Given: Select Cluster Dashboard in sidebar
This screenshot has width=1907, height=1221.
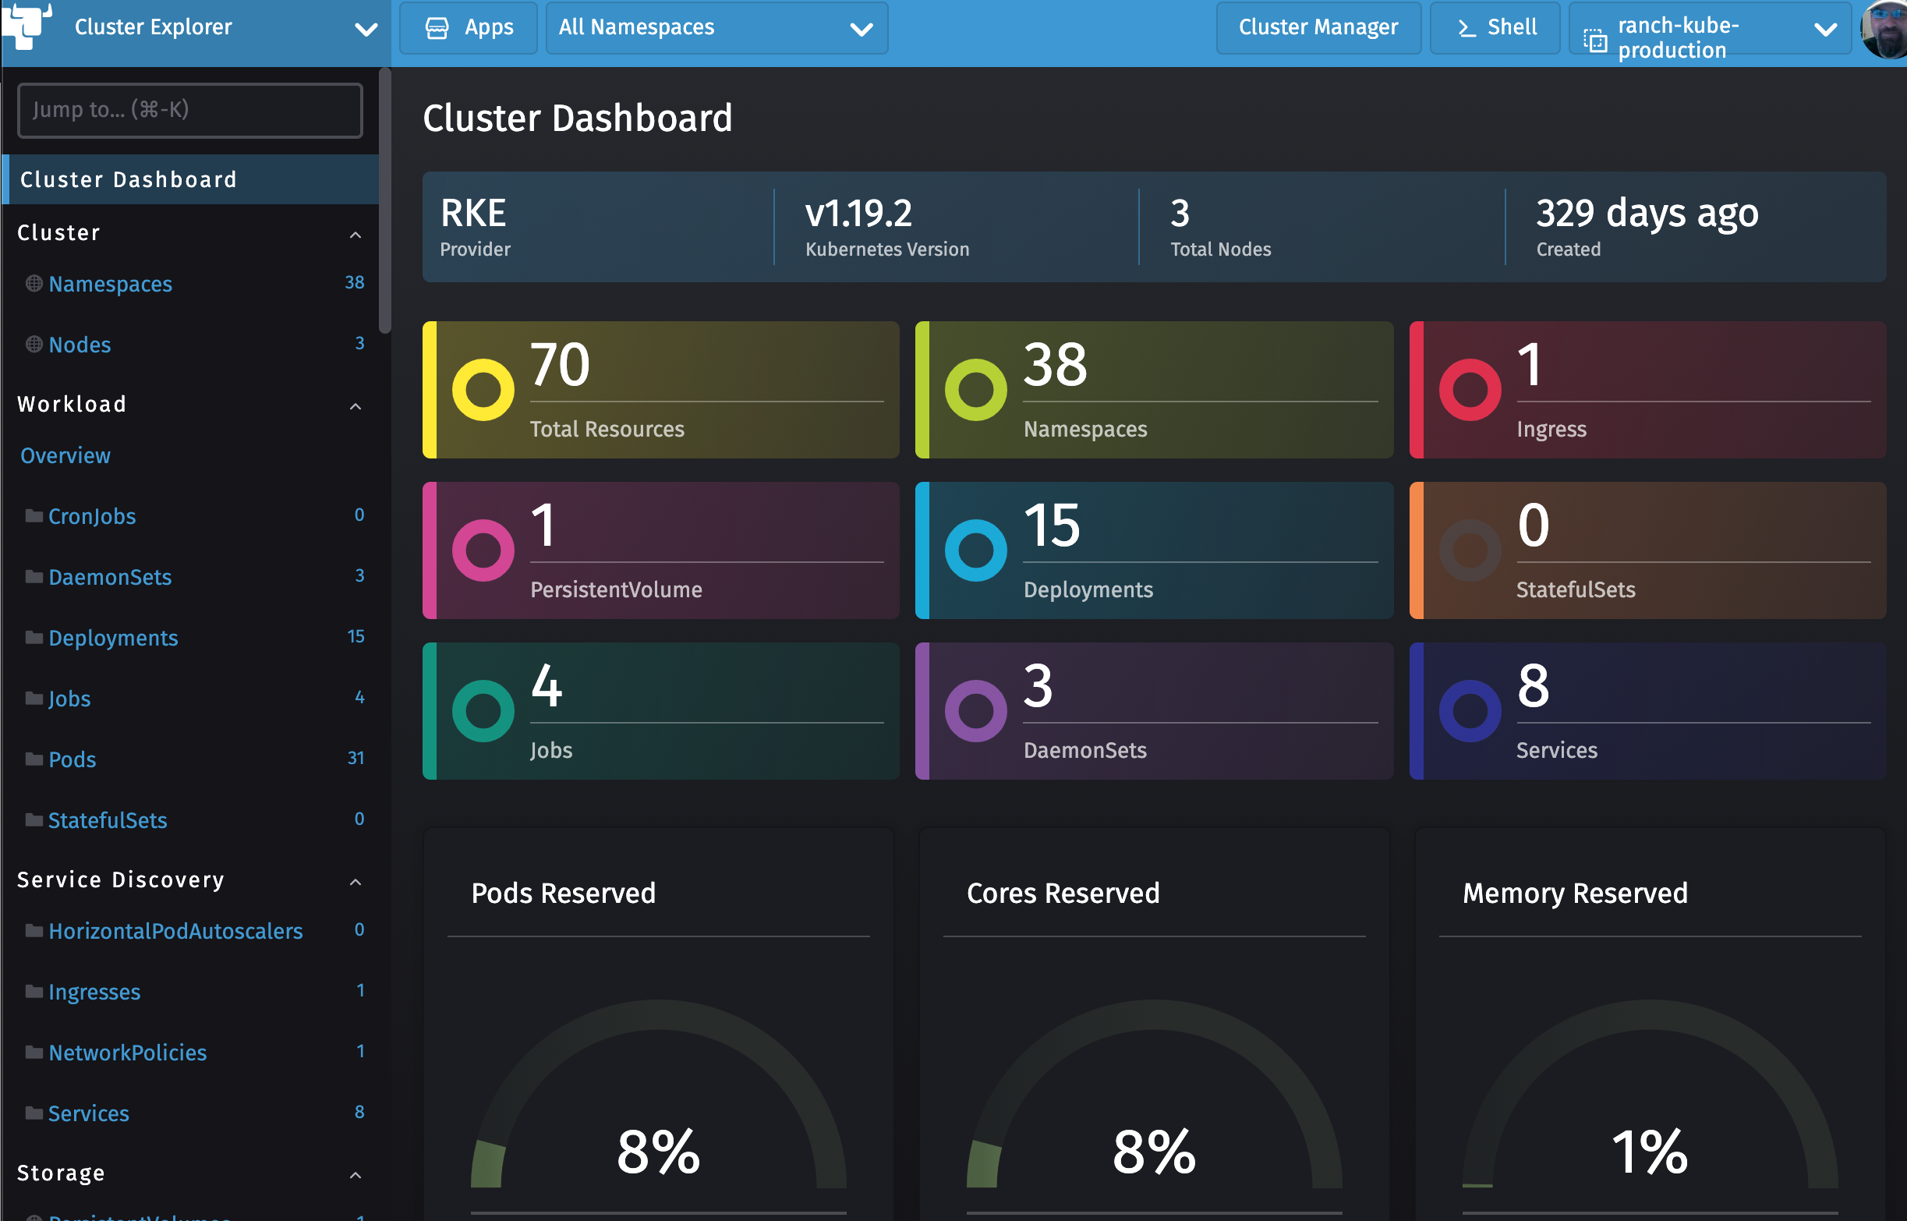Looking at the screenshot, I should point(129,179).
